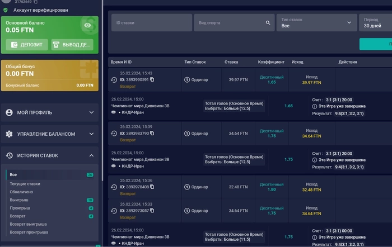Click history icon beside bet 3893973057
392x247 pixels.
pyautogui.click(x=114, y=211)
